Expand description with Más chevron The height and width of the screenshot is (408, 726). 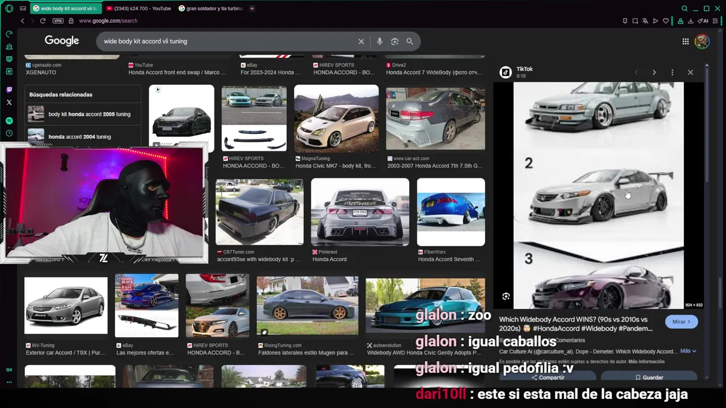point(688,351)
